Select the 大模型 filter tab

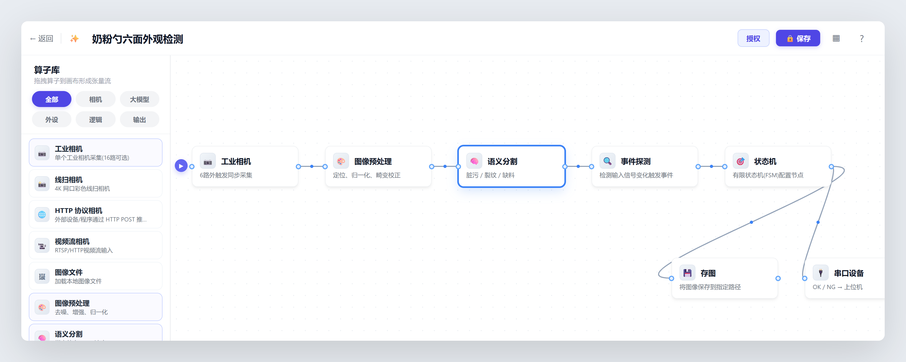tap(140, 100)
